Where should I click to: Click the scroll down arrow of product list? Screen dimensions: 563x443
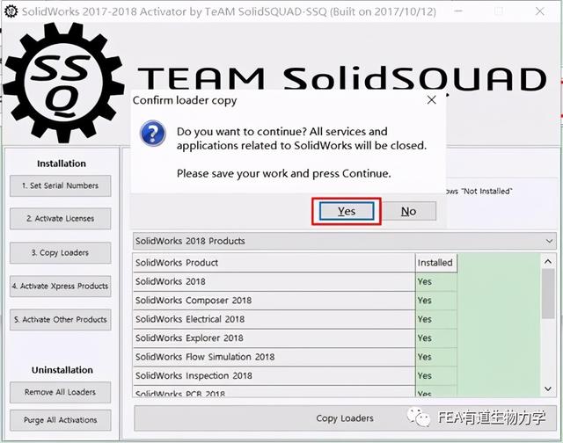(x=548, y=389)
